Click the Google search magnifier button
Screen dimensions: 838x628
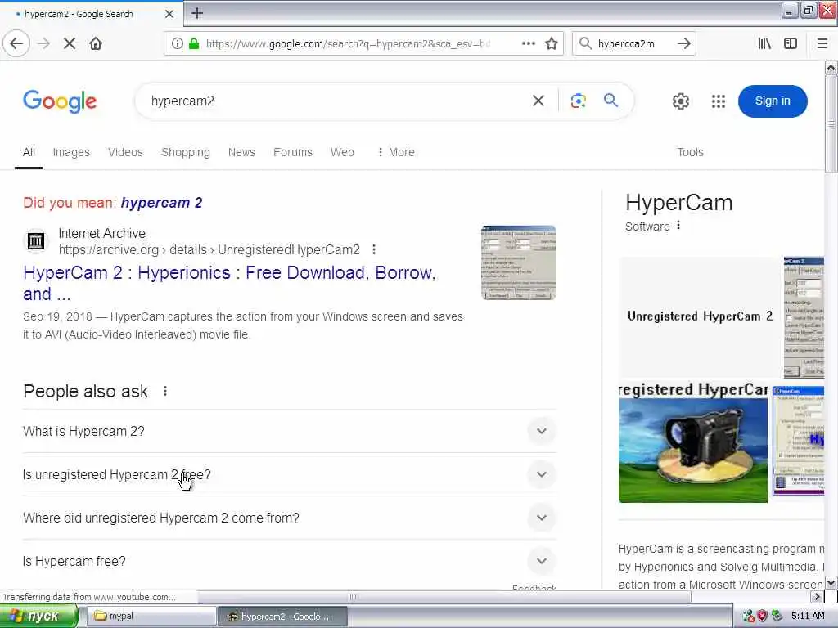(610, 101)
